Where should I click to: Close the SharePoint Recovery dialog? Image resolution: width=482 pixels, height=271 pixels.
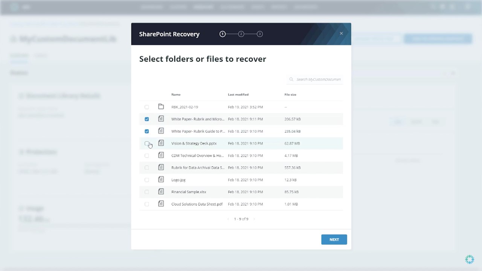(x=341, y=33)
